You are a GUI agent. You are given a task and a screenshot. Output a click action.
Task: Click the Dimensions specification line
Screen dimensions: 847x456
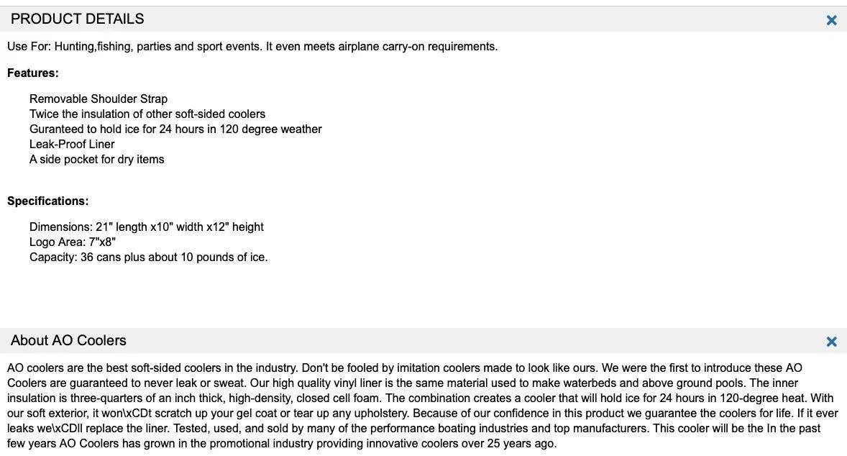(147, 227)
